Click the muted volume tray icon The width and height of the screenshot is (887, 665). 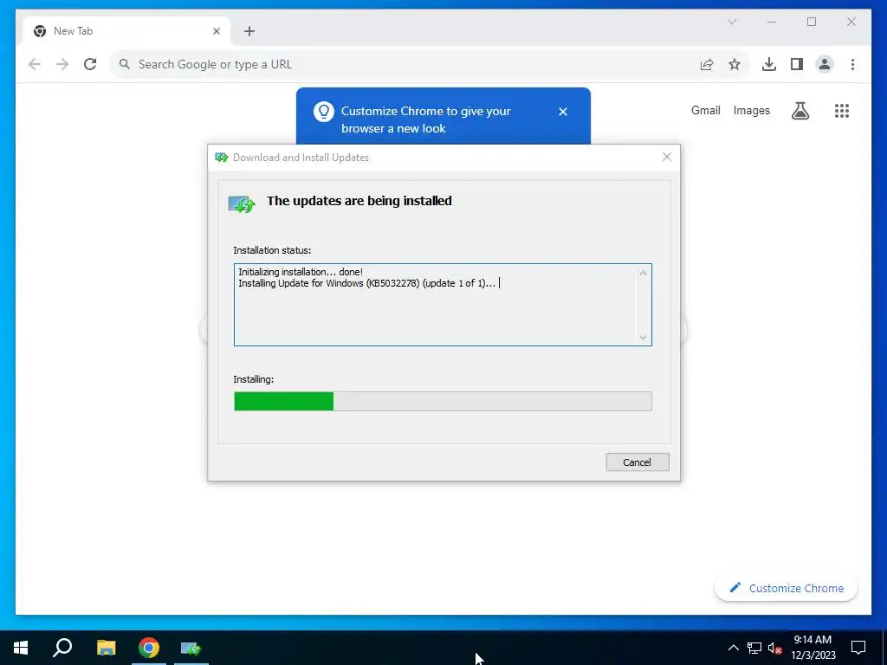click(775, 648)
